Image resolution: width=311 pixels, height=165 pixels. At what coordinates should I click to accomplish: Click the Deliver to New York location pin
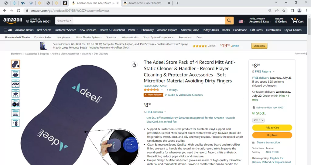28,22
